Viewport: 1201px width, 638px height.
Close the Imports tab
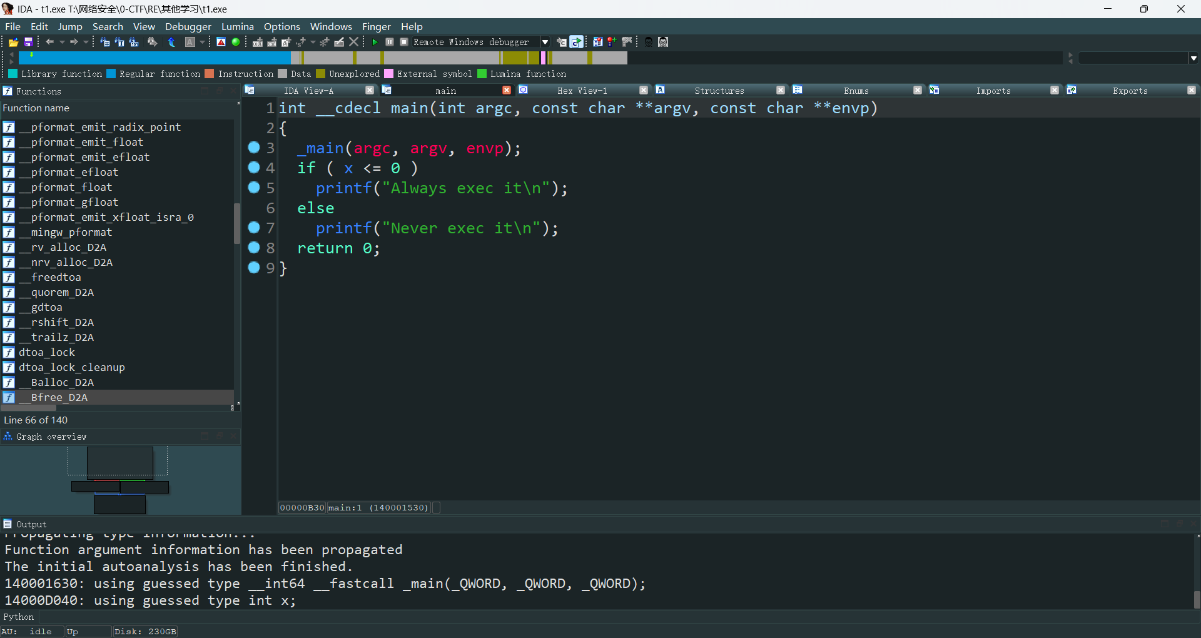pos(1055,90)
